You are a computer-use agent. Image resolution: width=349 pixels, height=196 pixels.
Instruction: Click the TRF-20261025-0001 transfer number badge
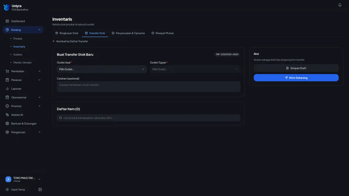[x=227, y=54]
